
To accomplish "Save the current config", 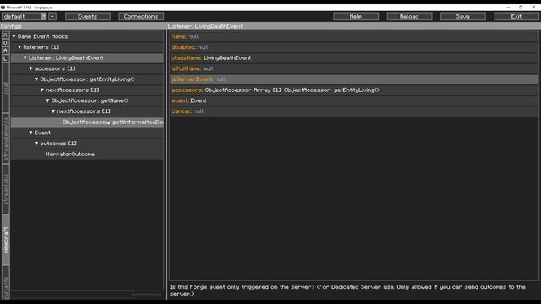I will coord(462,16).
